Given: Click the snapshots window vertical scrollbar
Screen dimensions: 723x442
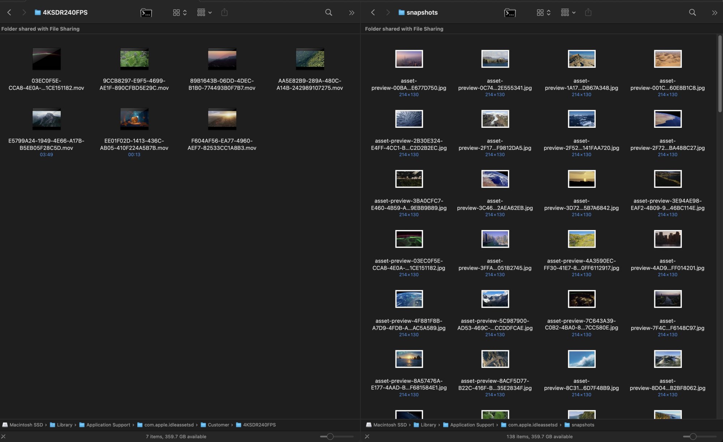Looking at the screenshot, I should point(720,74).
